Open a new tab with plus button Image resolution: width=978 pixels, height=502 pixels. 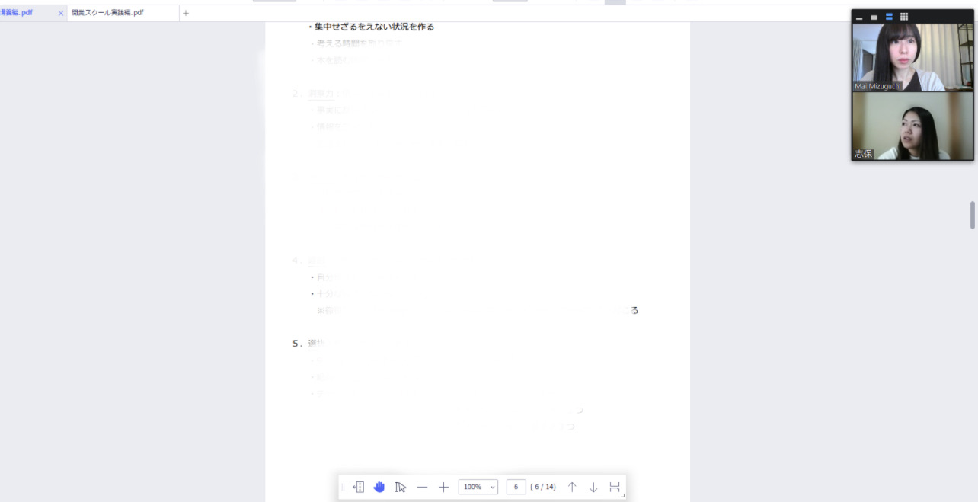(186, 13)
